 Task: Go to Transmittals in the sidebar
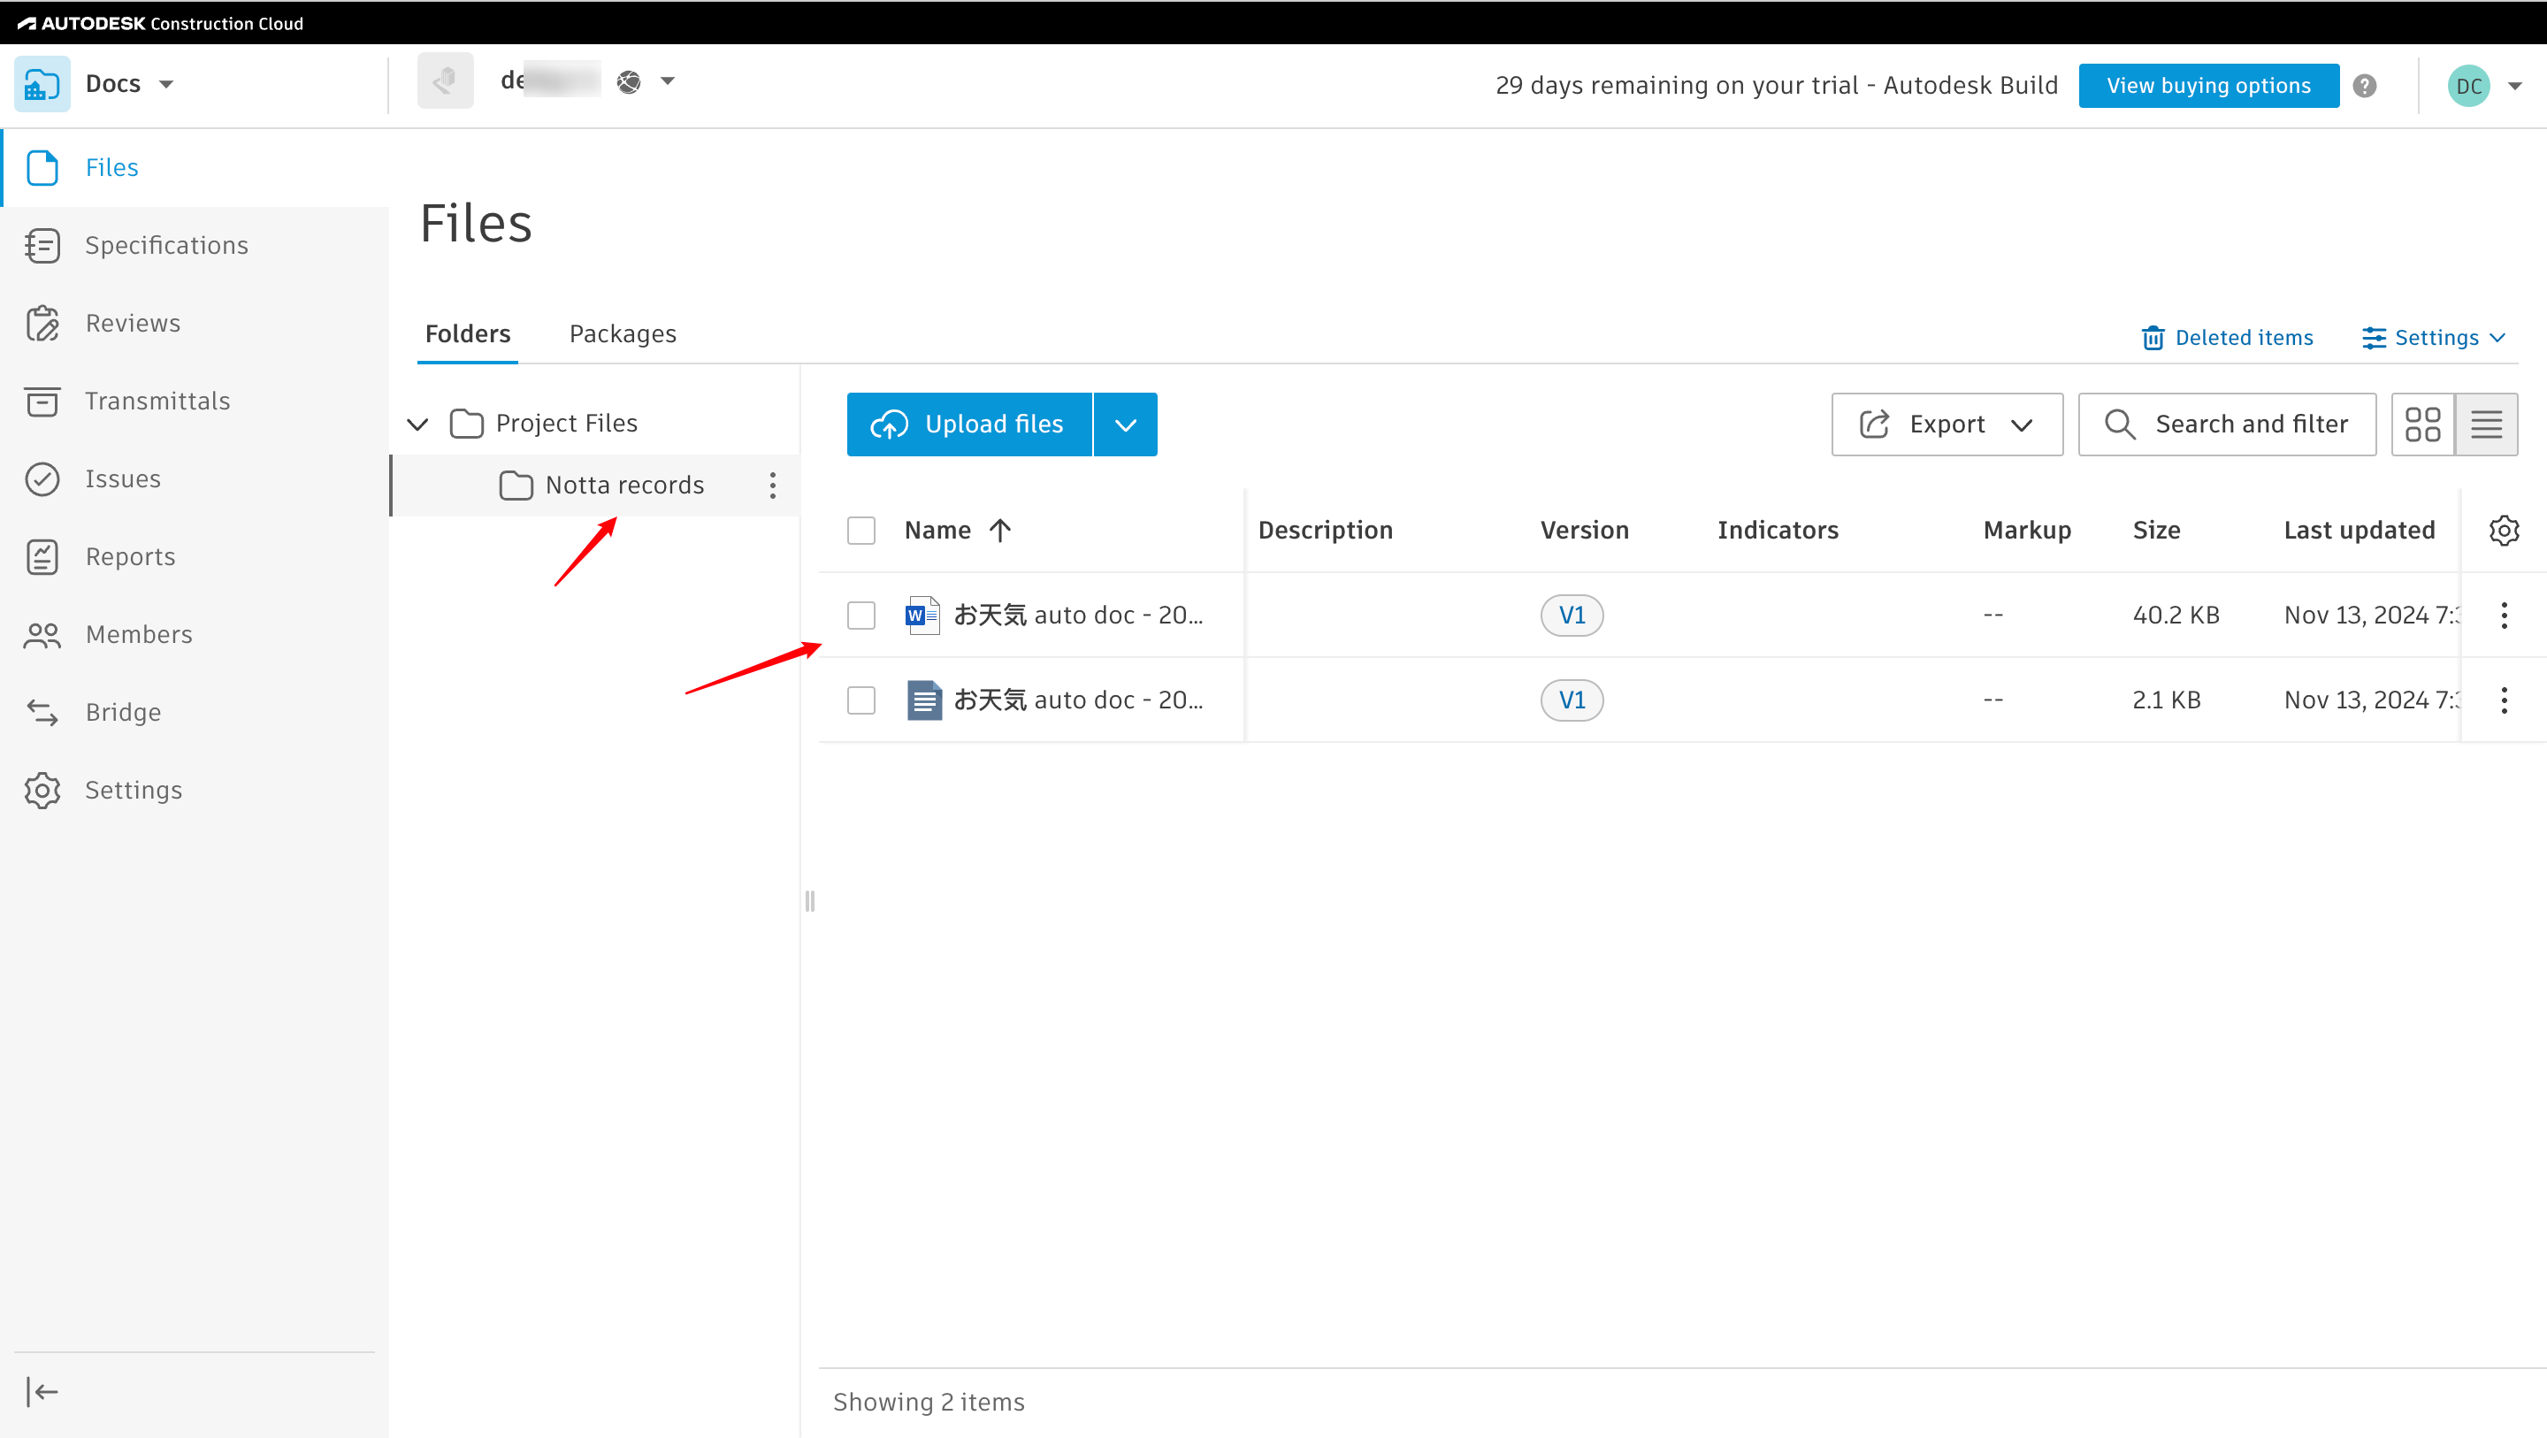point(157,401)
